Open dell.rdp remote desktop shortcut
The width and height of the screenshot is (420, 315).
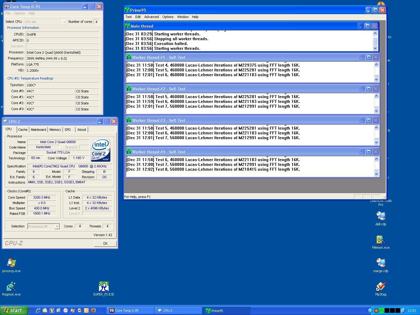381,219
